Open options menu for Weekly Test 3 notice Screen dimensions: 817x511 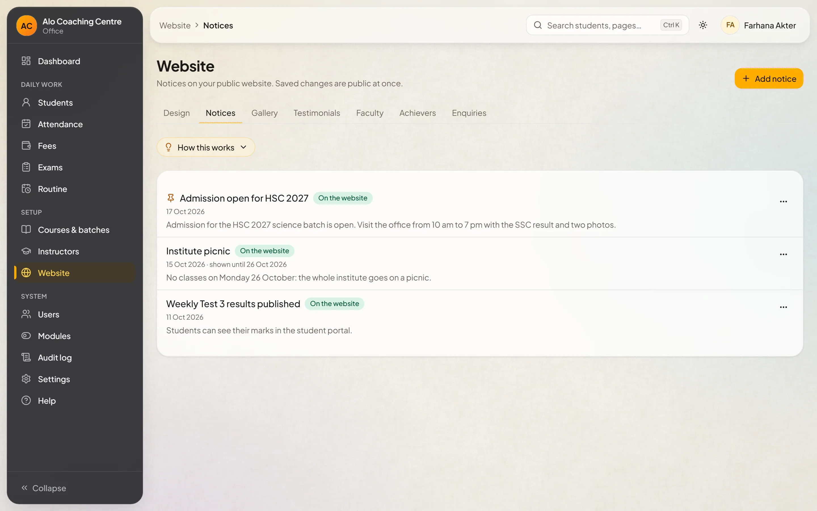tap(783, 307)
